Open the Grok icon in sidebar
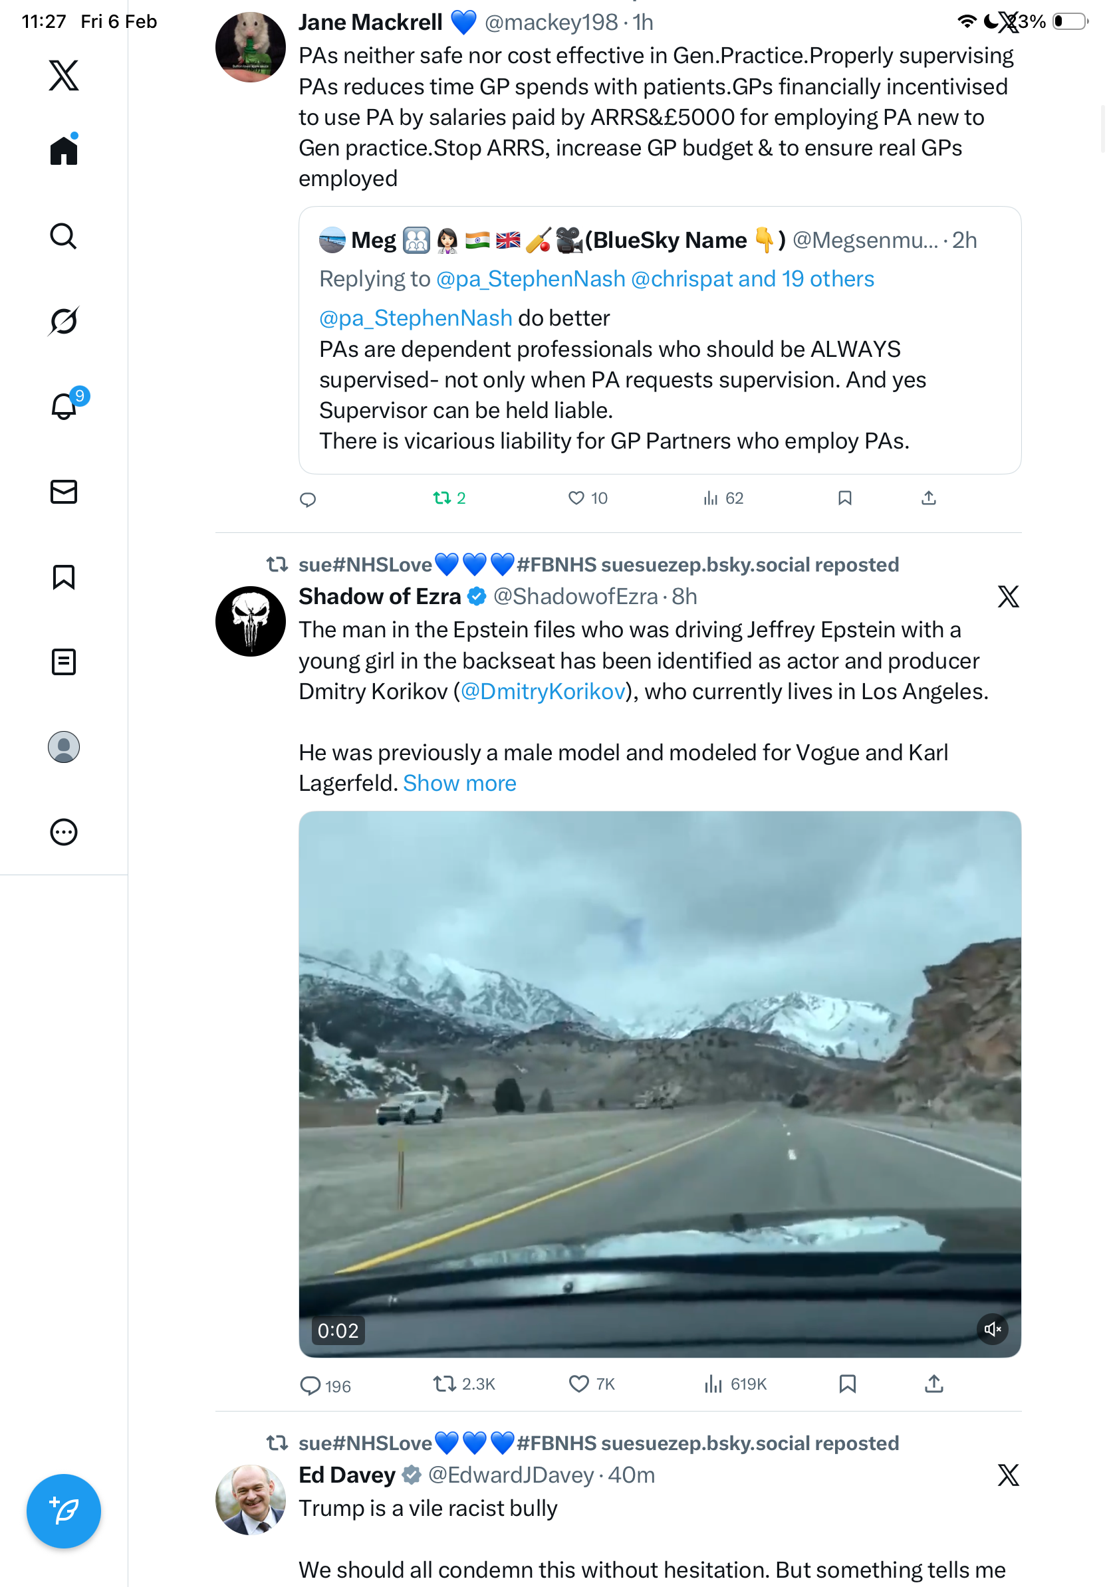The image size is (1109, 1587). tap(64, 321)
